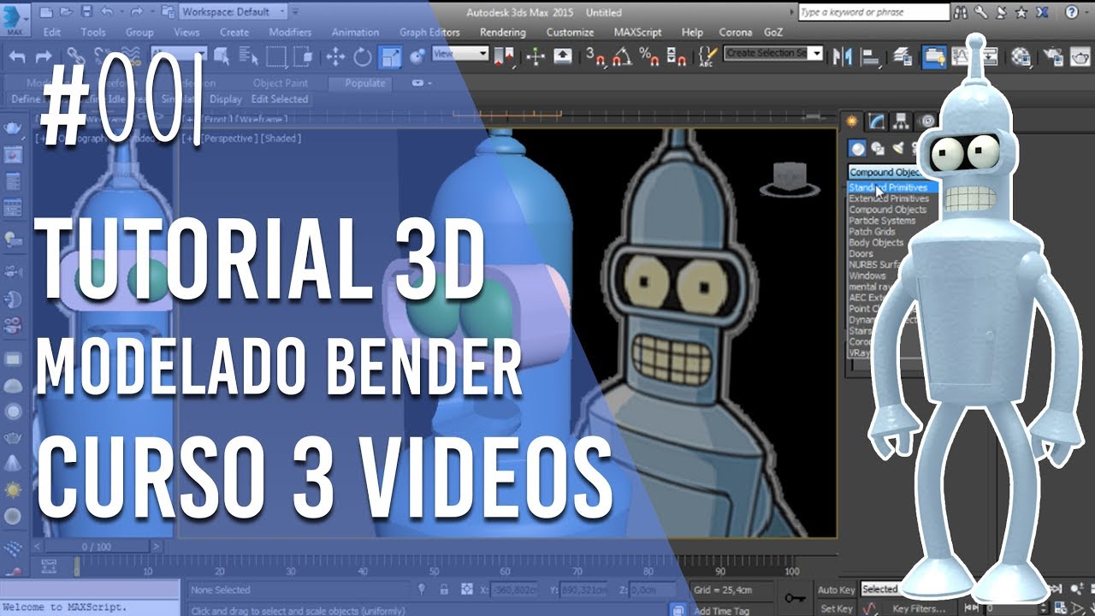This screenshot has height=616, width=1095.
Task: Open the Edit menu
Action: coord(51,33)
